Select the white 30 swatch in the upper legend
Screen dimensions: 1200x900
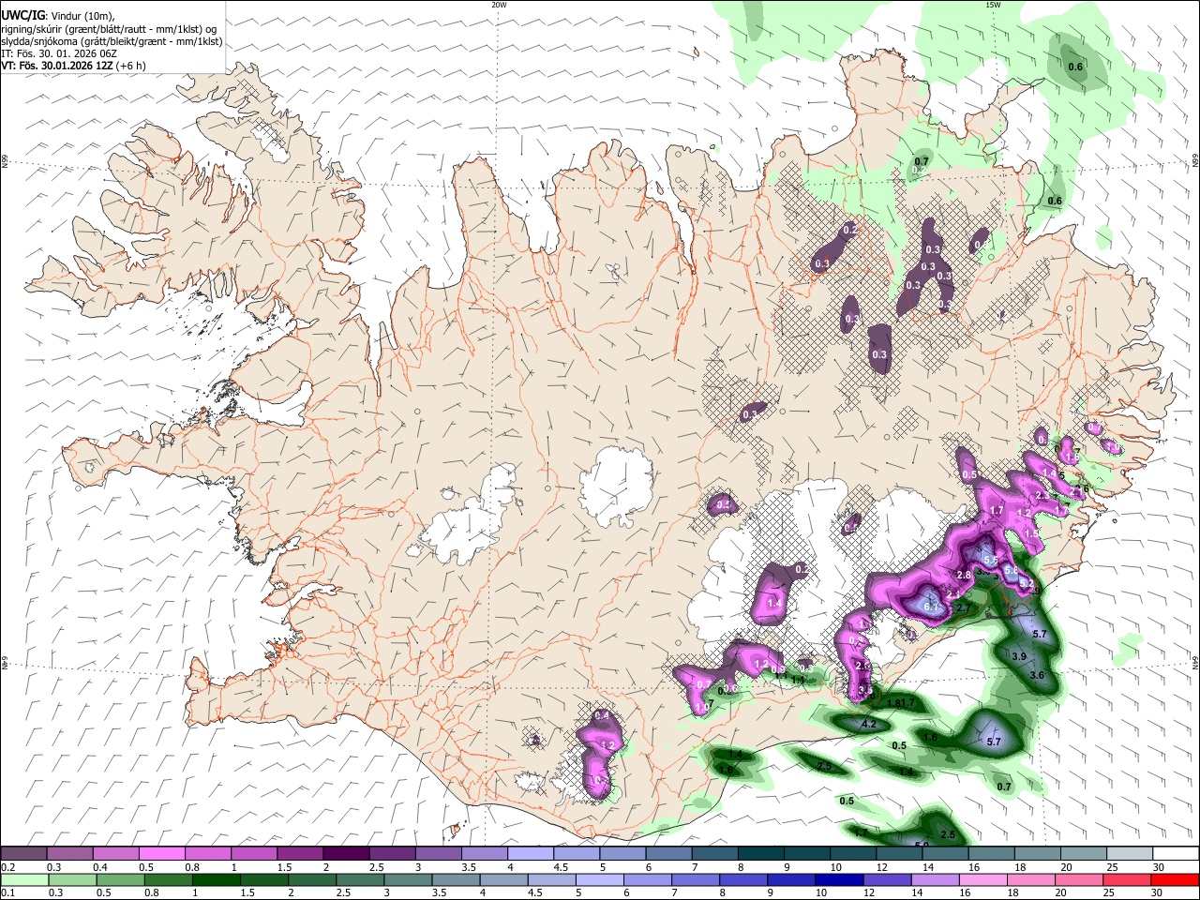pos(1177,854)
